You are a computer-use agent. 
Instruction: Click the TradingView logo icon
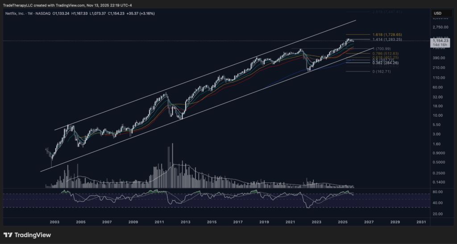pos(8,235)
